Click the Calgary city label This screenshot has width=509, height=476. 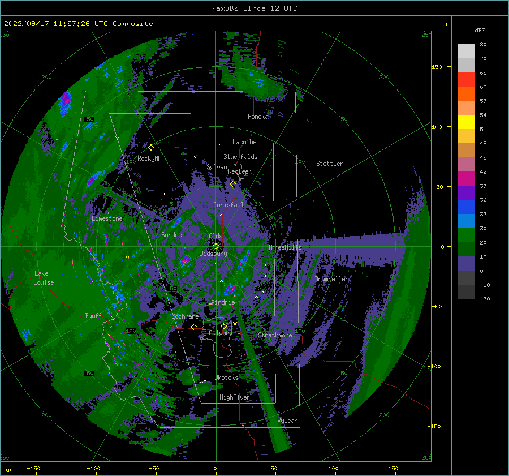coord(221,333)
